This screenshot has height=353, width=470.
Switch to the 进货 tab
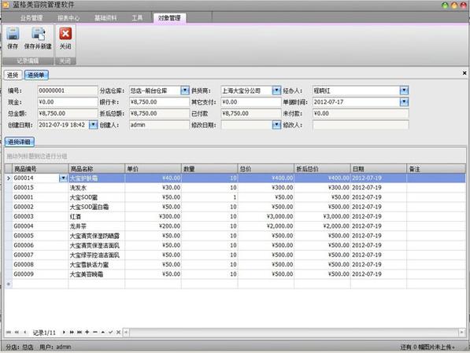pyautogui.click(x=13, y=75)
